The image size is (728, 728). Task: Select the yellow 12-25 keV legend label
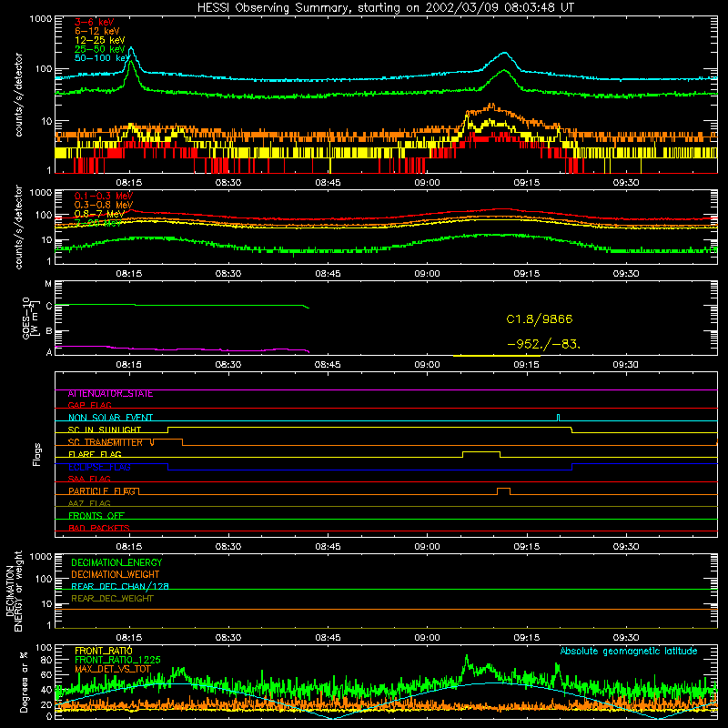coord(100,40)
